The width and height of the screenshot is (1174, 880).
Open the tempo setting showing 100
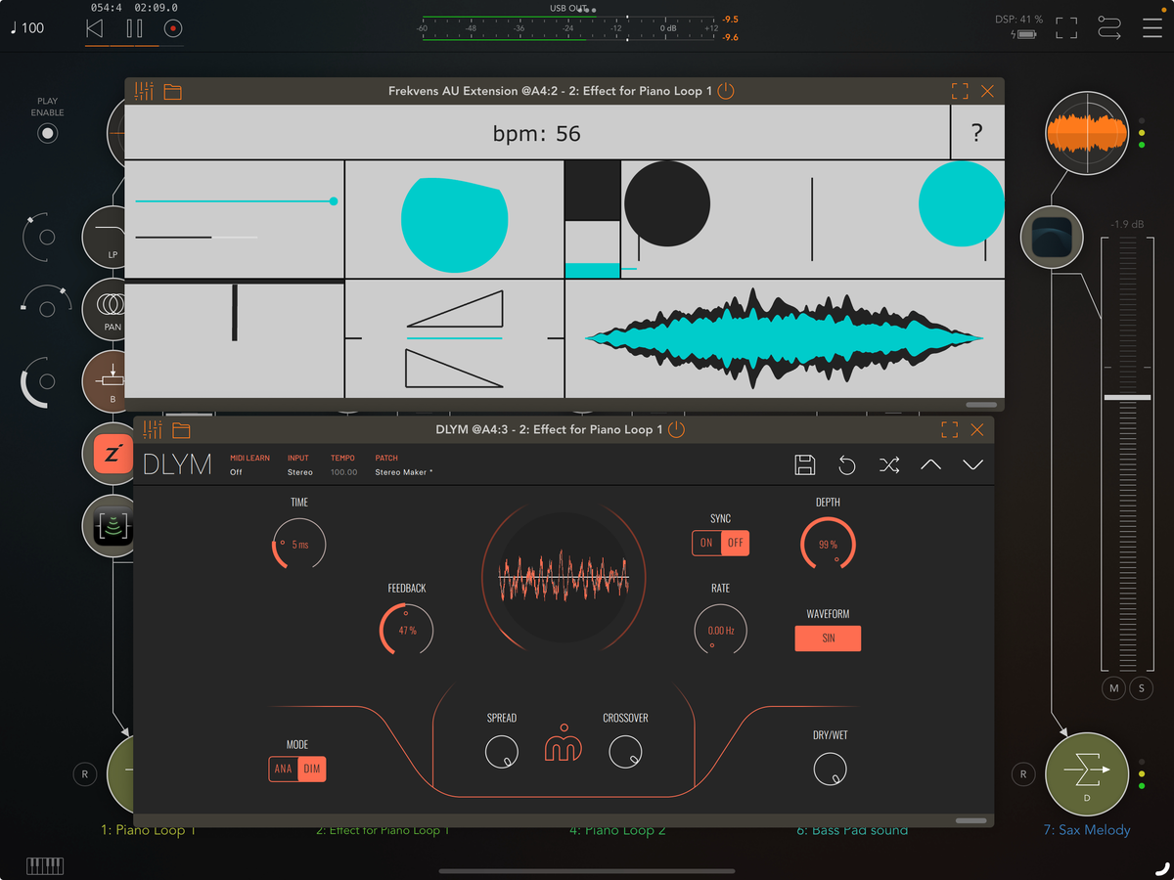(27, 27)
